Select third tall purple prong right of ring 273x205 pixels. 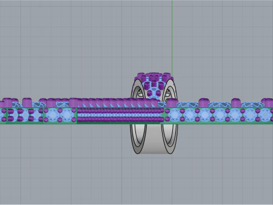click(236, 102)
